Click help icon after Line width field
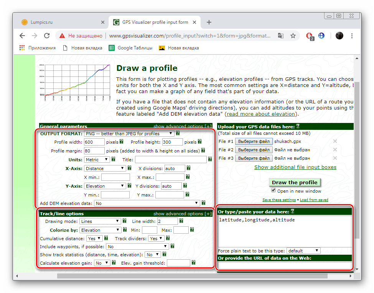 [x=181, y=221]
